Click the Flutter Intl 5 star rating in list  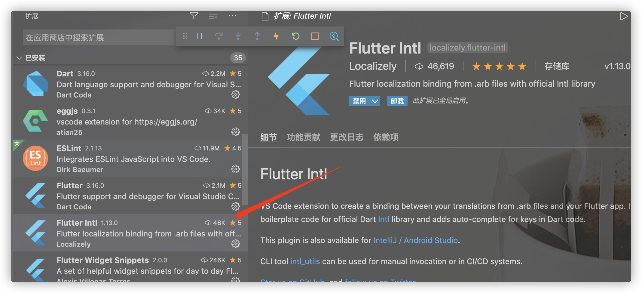(236, 223)
